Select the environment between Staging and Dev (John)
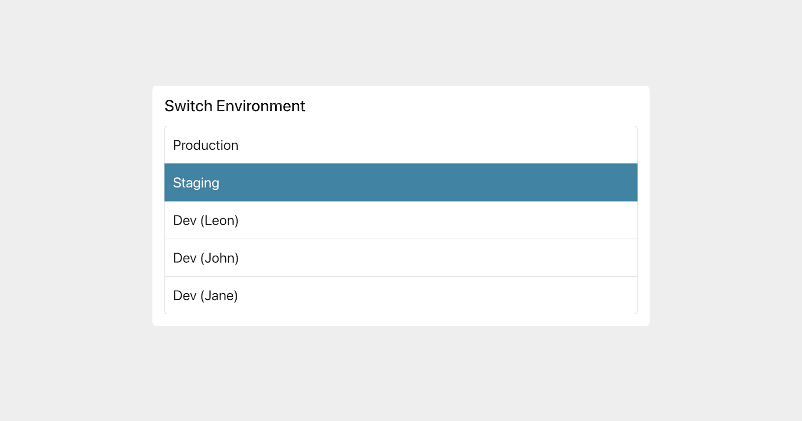Image resolution: width=802 pixels, height=421 pixels. [x=401, y=220]
